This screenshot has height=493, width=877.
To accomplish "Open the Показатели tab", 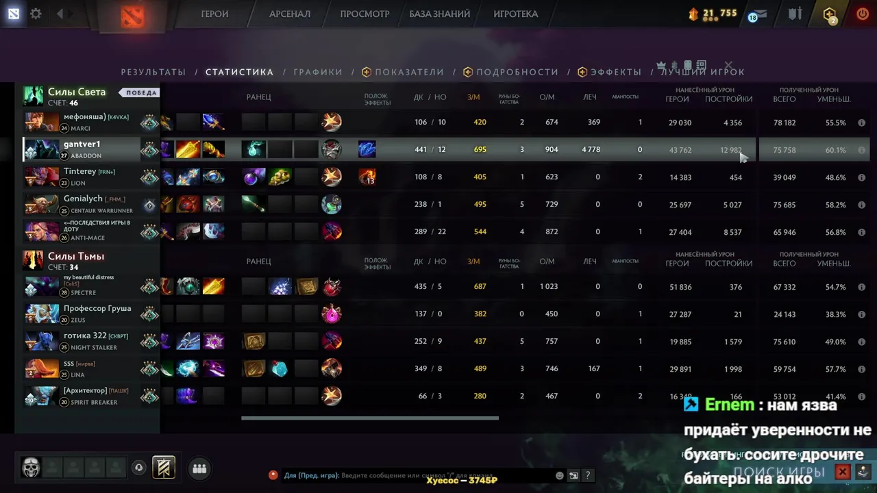I will (x=403, y=72).
